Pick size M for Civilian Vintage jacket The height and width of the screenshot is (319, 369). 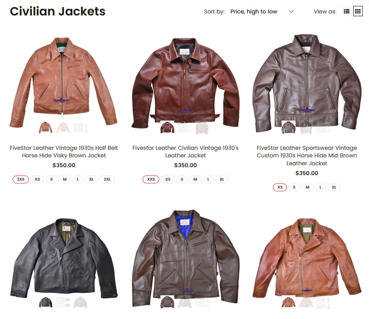(x=195, y=179)
